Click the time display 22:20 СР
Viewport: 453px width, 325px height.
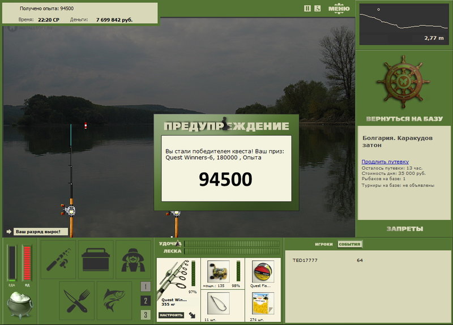click(x=49, y=20)
